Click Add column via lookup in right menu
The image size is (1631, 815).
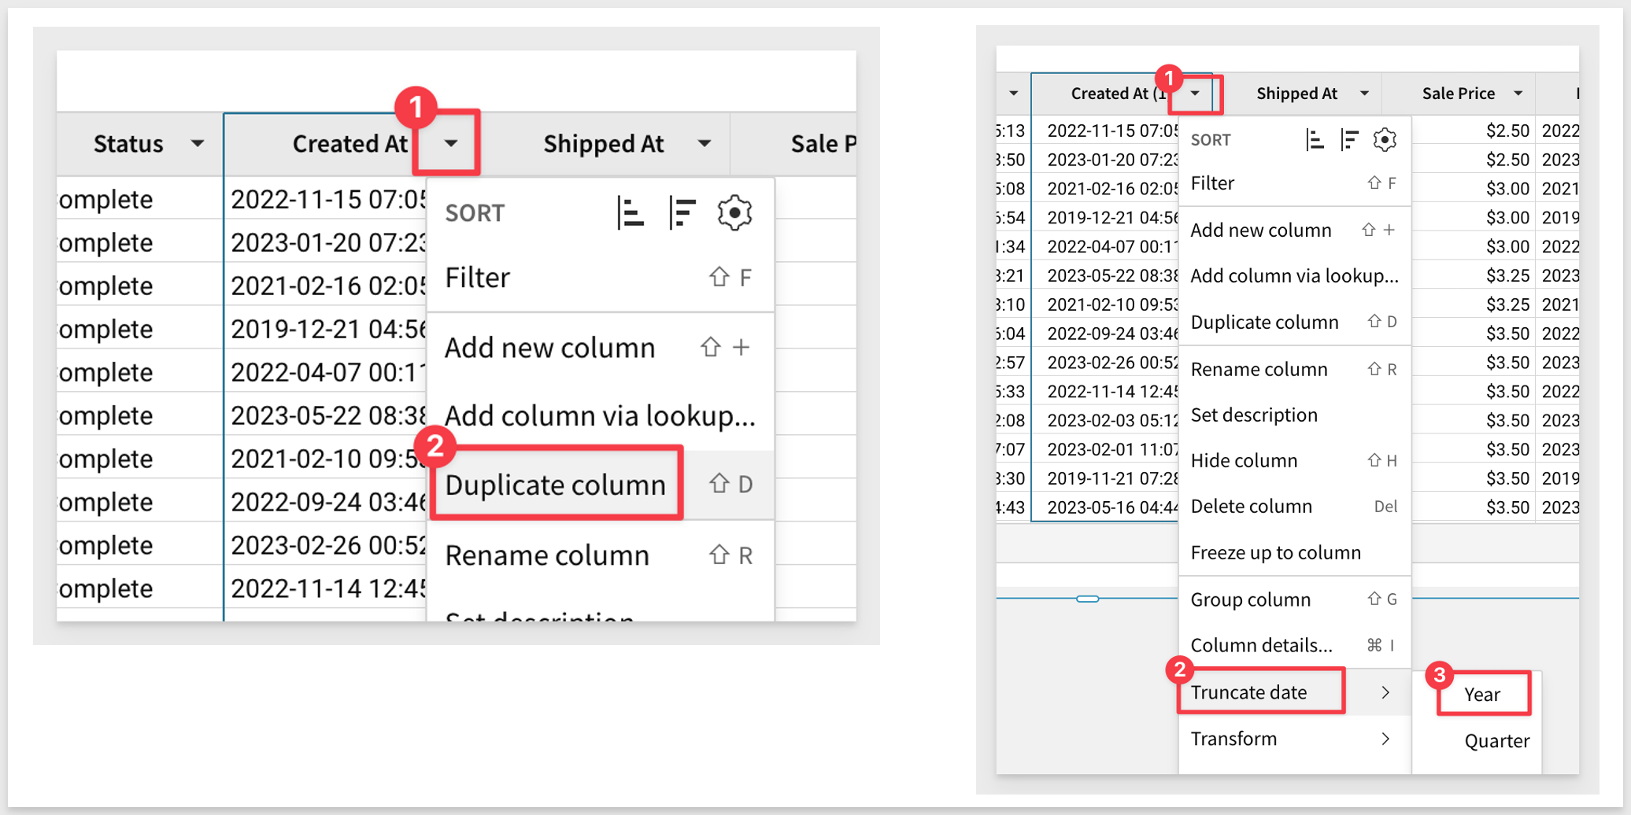1294,276
